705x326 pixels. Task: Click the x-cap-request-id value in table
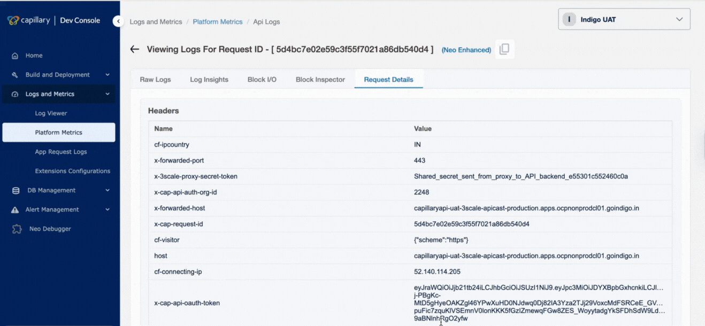click(x=472, y=224)
